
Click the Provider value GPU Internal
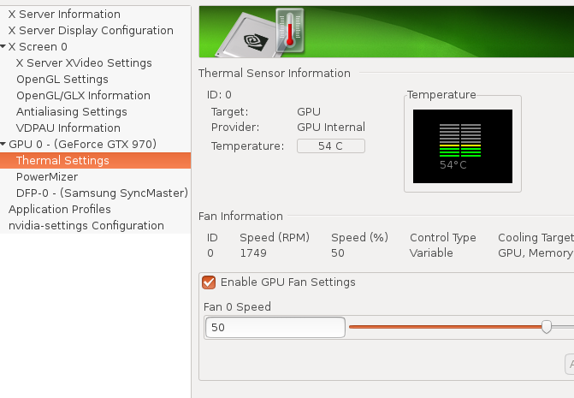[x=331, y=127]
